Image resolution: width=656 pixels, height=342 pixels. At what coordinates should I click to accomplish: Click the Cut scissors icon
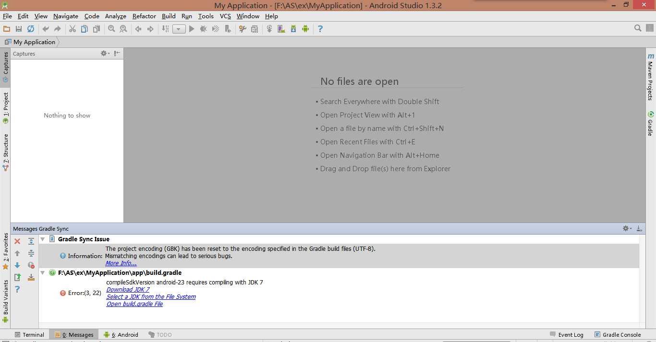pyautogui.click(x=73, y=29)
